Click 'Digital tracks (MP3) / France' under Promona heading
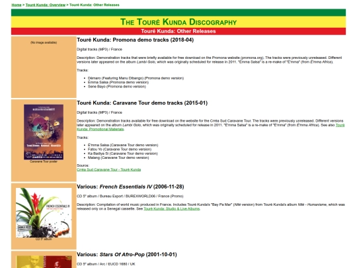This screenshot has height=268, width=357. (x=99, y=50)
